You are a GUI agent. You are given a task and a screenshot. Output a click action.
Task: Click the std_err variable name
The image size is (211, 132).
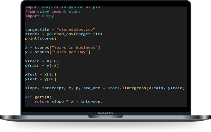(x=91, y=88)
